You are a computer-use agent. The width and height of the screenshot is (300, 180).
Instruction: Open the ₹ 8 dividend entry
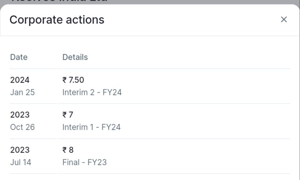pyautogui.click(x=68, y=150)
